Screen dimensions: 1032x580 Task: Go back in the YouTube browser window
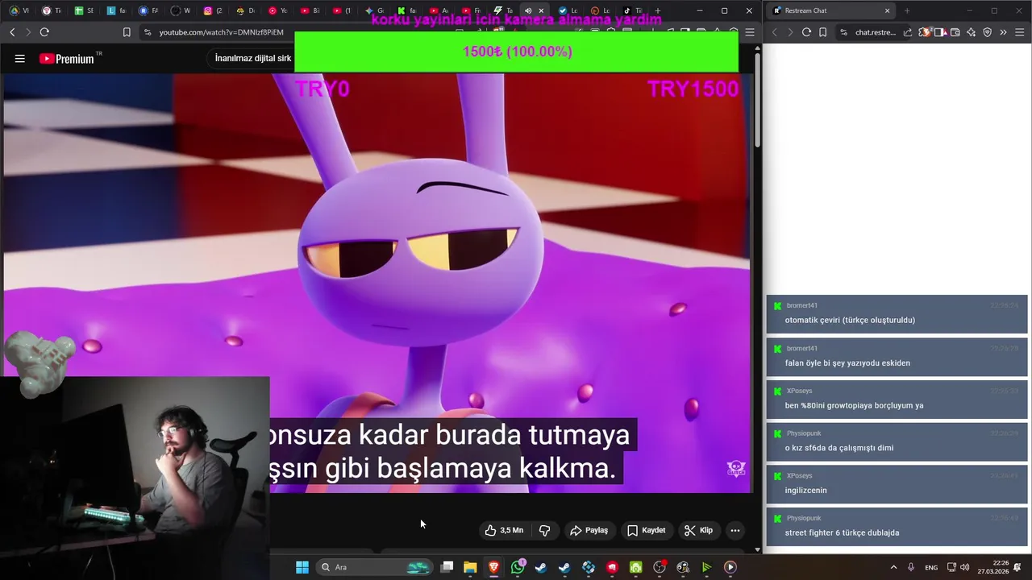coord(12,32)
